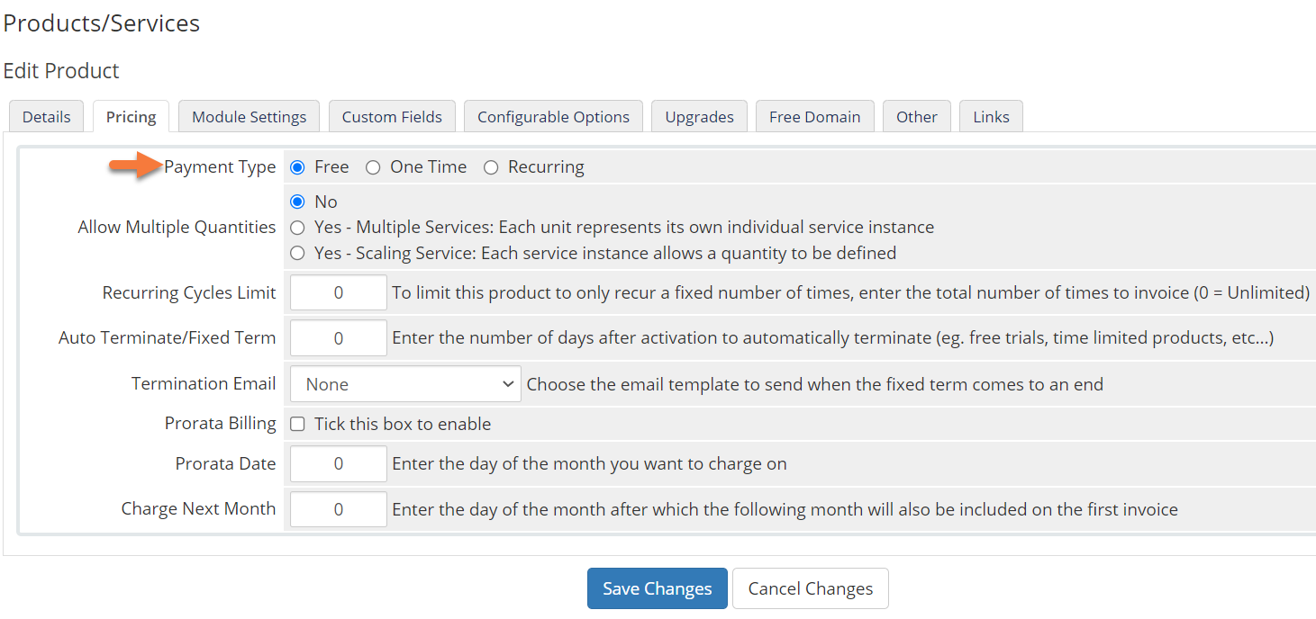Open the Links tab

coord(991,117)
